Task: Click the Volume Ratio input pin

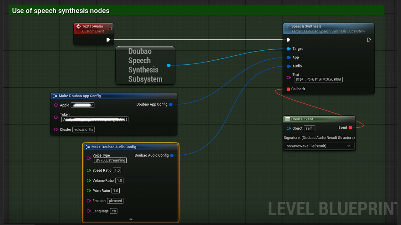Action: click(89, 181)
